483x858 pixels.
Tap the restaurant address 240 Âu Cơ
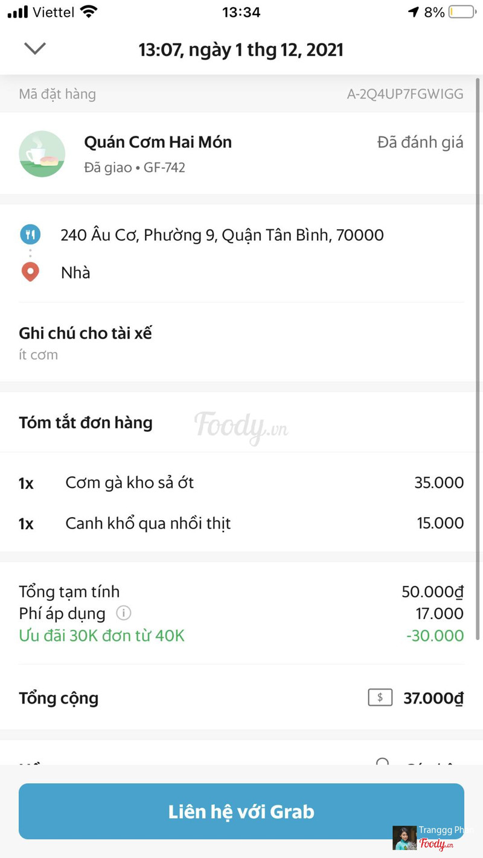point(222,235)
